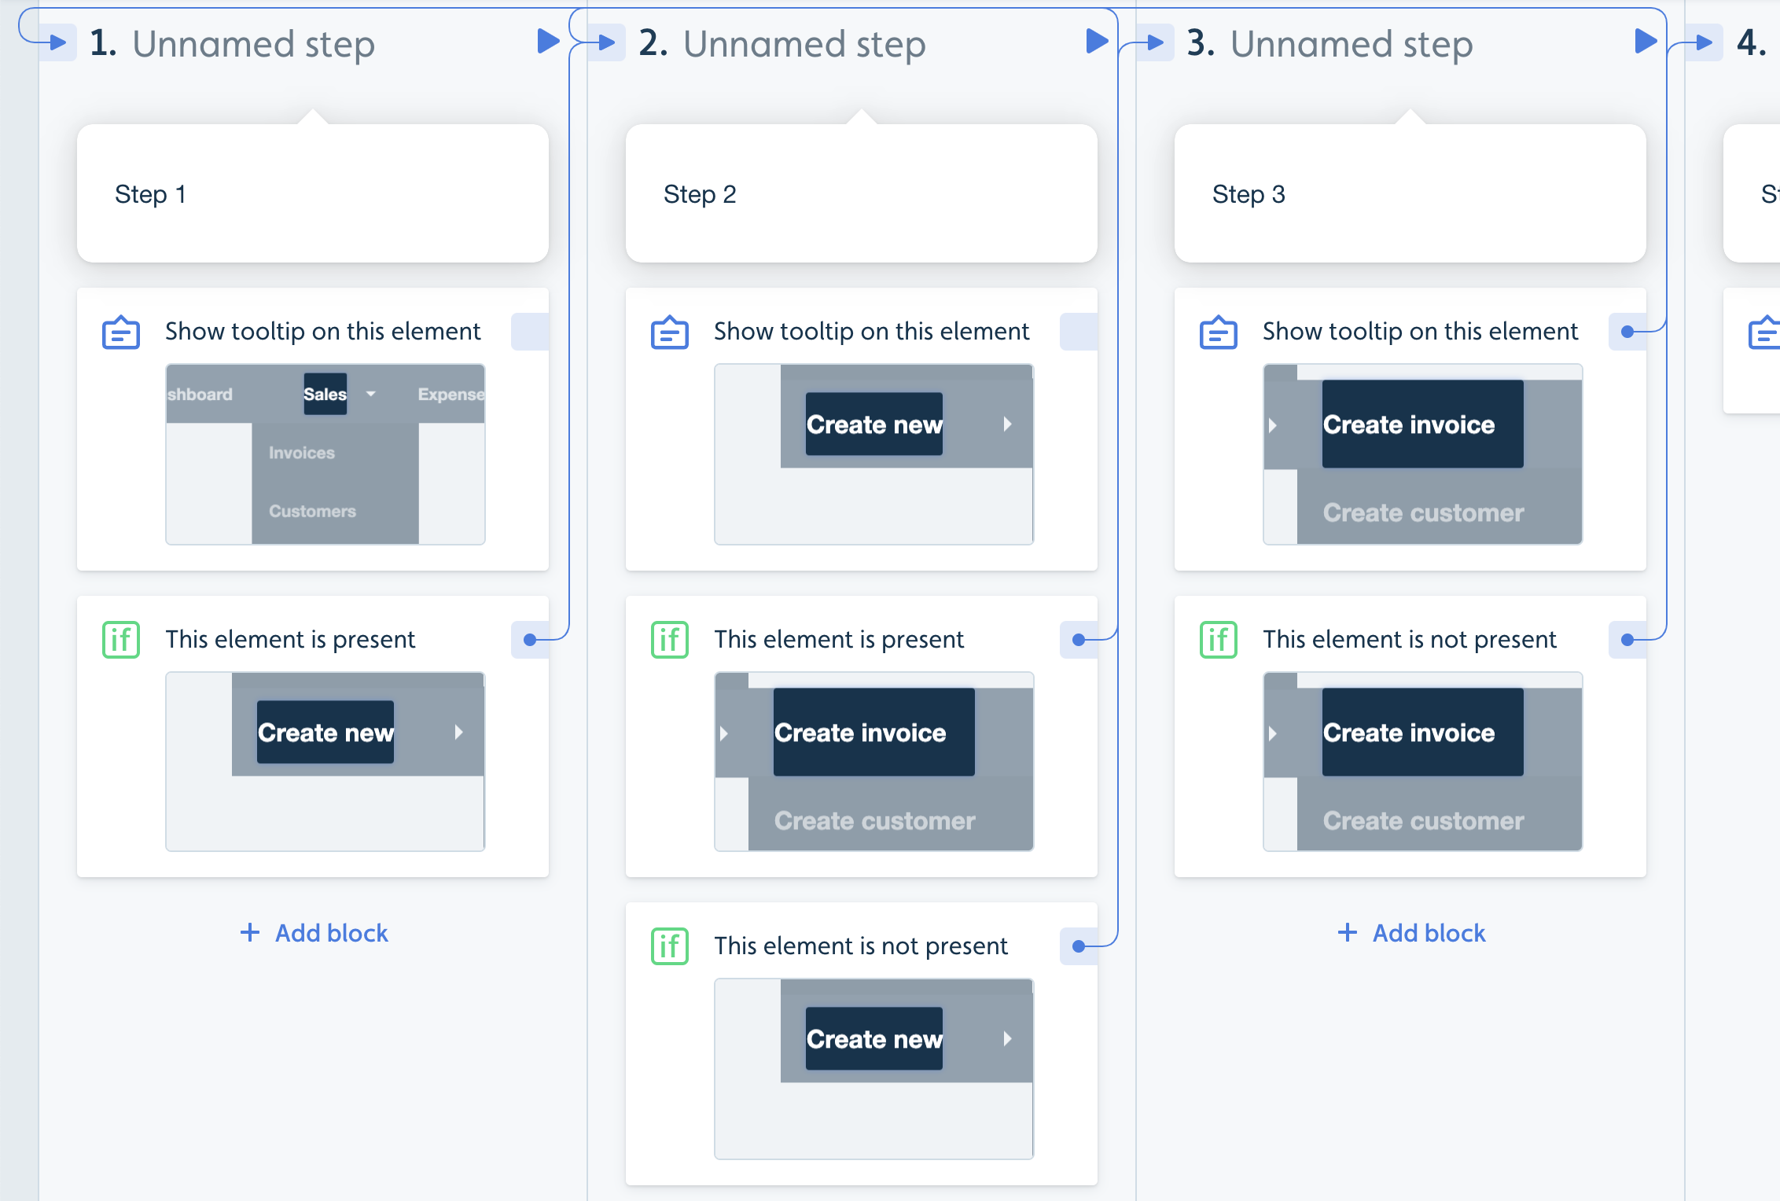Select the Invoices menu item under Sales
The width and height of the screenshot is (1780, 1201).
point(296,454)
